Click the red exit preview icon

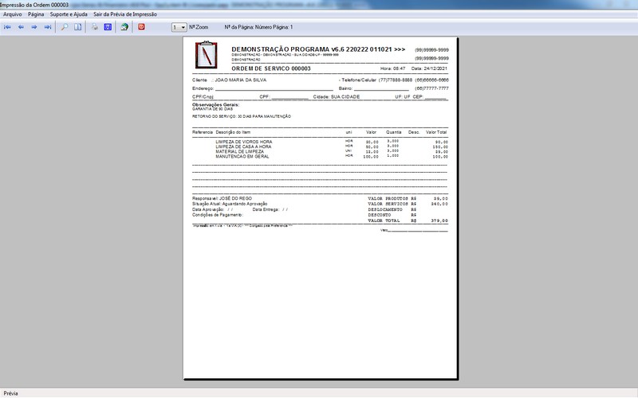tap(141, 27)
